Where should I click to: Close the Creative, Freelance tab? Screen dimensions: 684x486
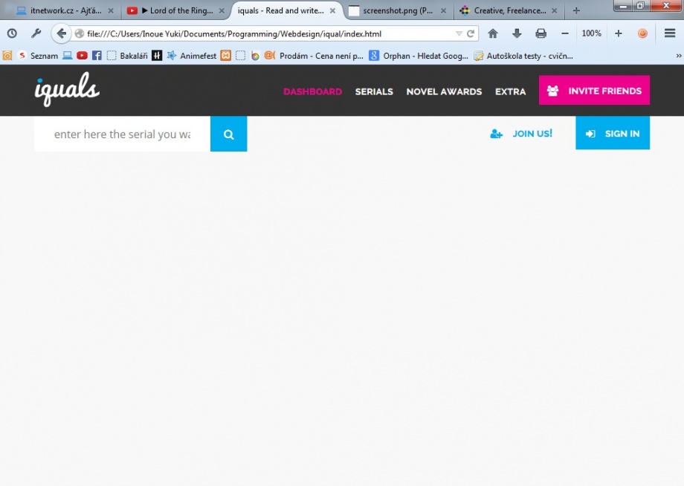[x=555, y=11]
